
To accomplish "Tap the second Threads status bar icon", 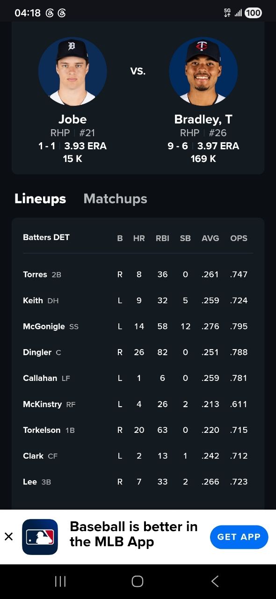I will pyautogui.click(x=62, y=13).
